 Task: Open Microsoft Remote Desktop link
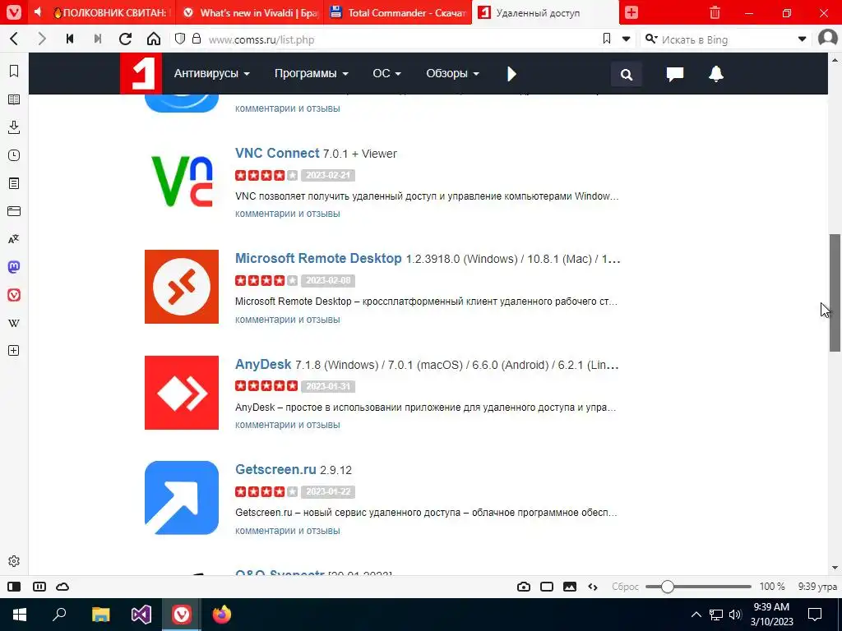318,258
